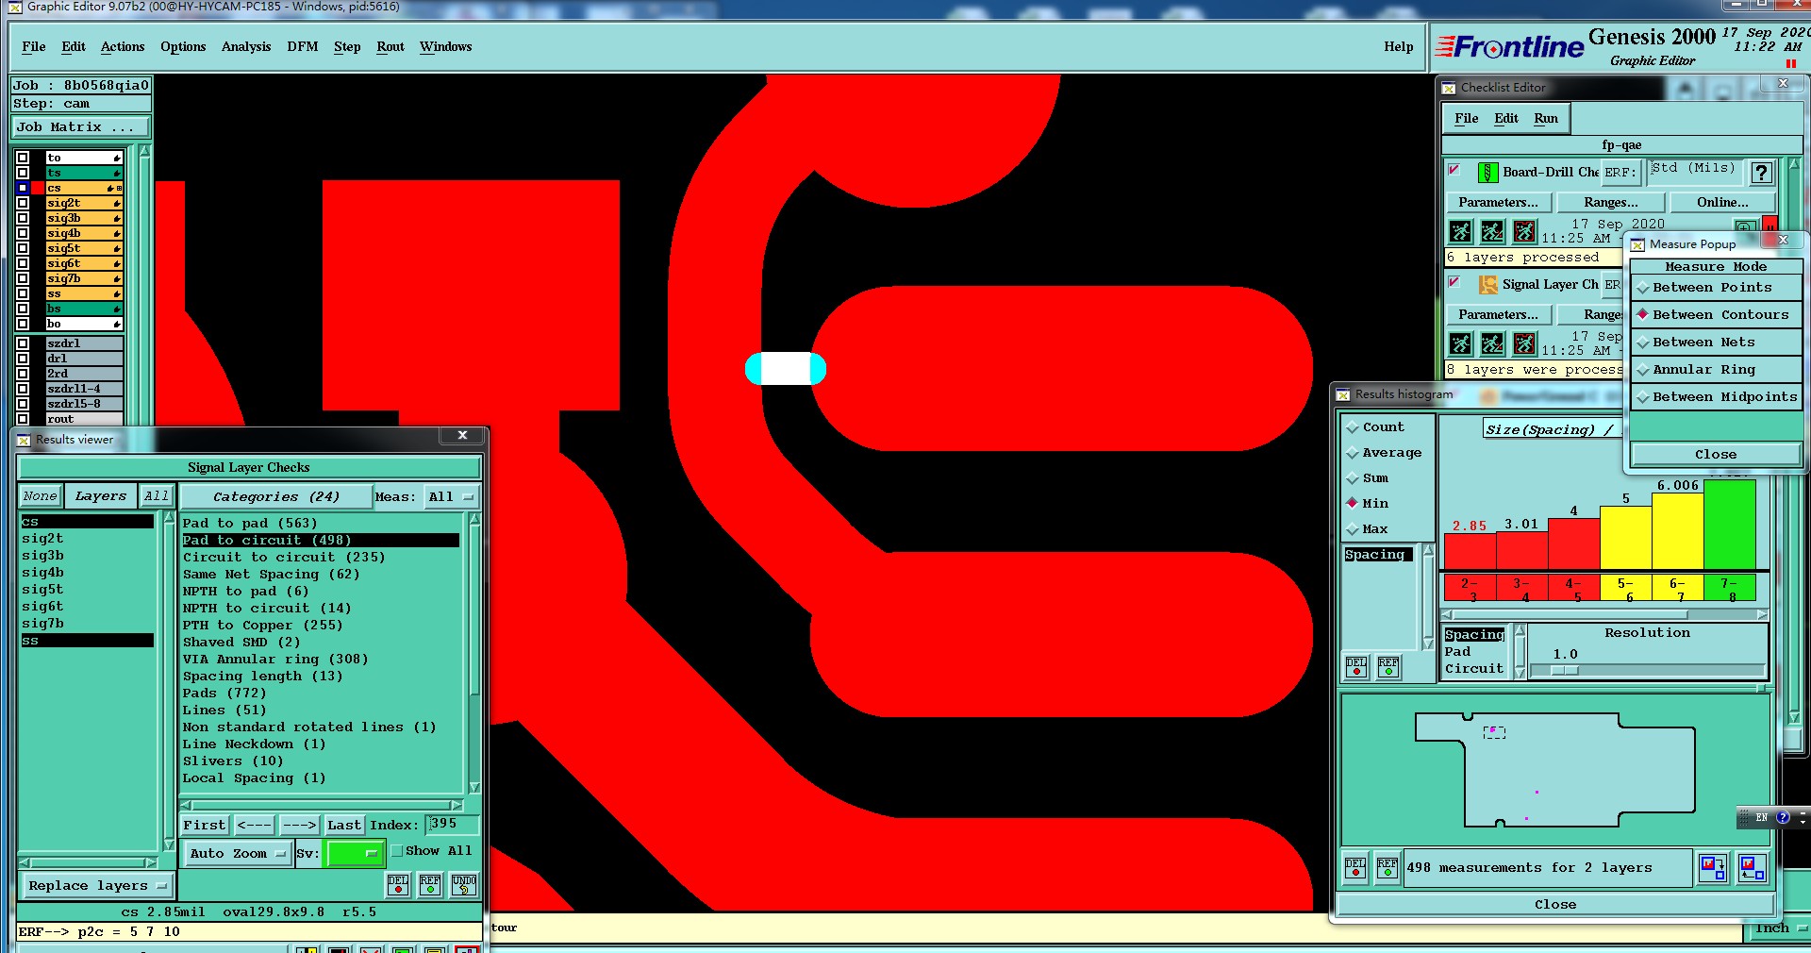Run the first Board-Drill check runner icon
Screen dimensions: 1811x953
(1460, 231)
